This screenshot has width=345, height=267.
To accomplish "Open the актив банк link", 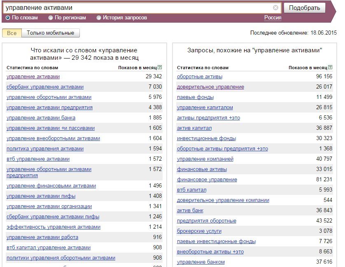I will (190, 211).
